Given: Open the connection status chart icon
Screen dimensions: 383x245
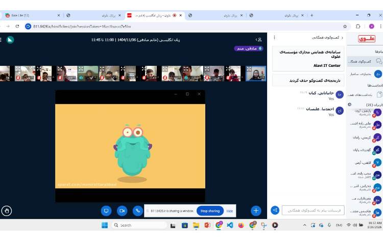Looking at the screenshot, I should tap(10, 40).
